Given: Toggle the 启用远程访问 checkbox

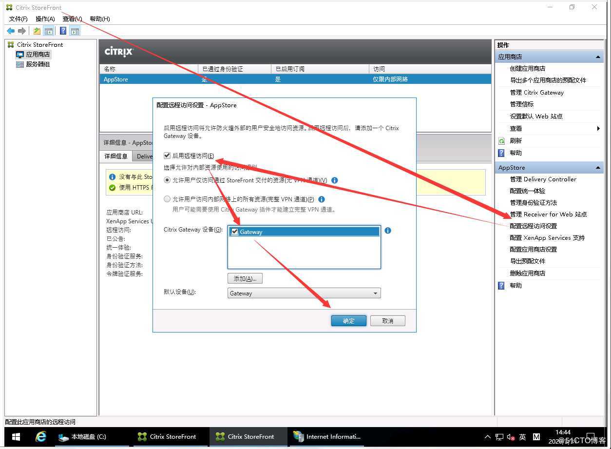Looking at the screenshot, I should pyautogui.click(x=167, y=156).
